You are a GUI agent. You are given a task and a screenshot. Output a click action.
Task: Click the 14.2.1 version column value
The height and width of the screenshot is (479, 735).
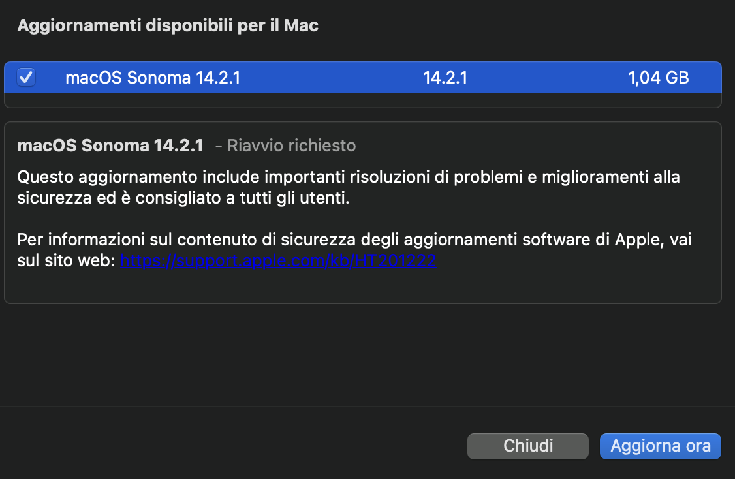tap(445, 78)
